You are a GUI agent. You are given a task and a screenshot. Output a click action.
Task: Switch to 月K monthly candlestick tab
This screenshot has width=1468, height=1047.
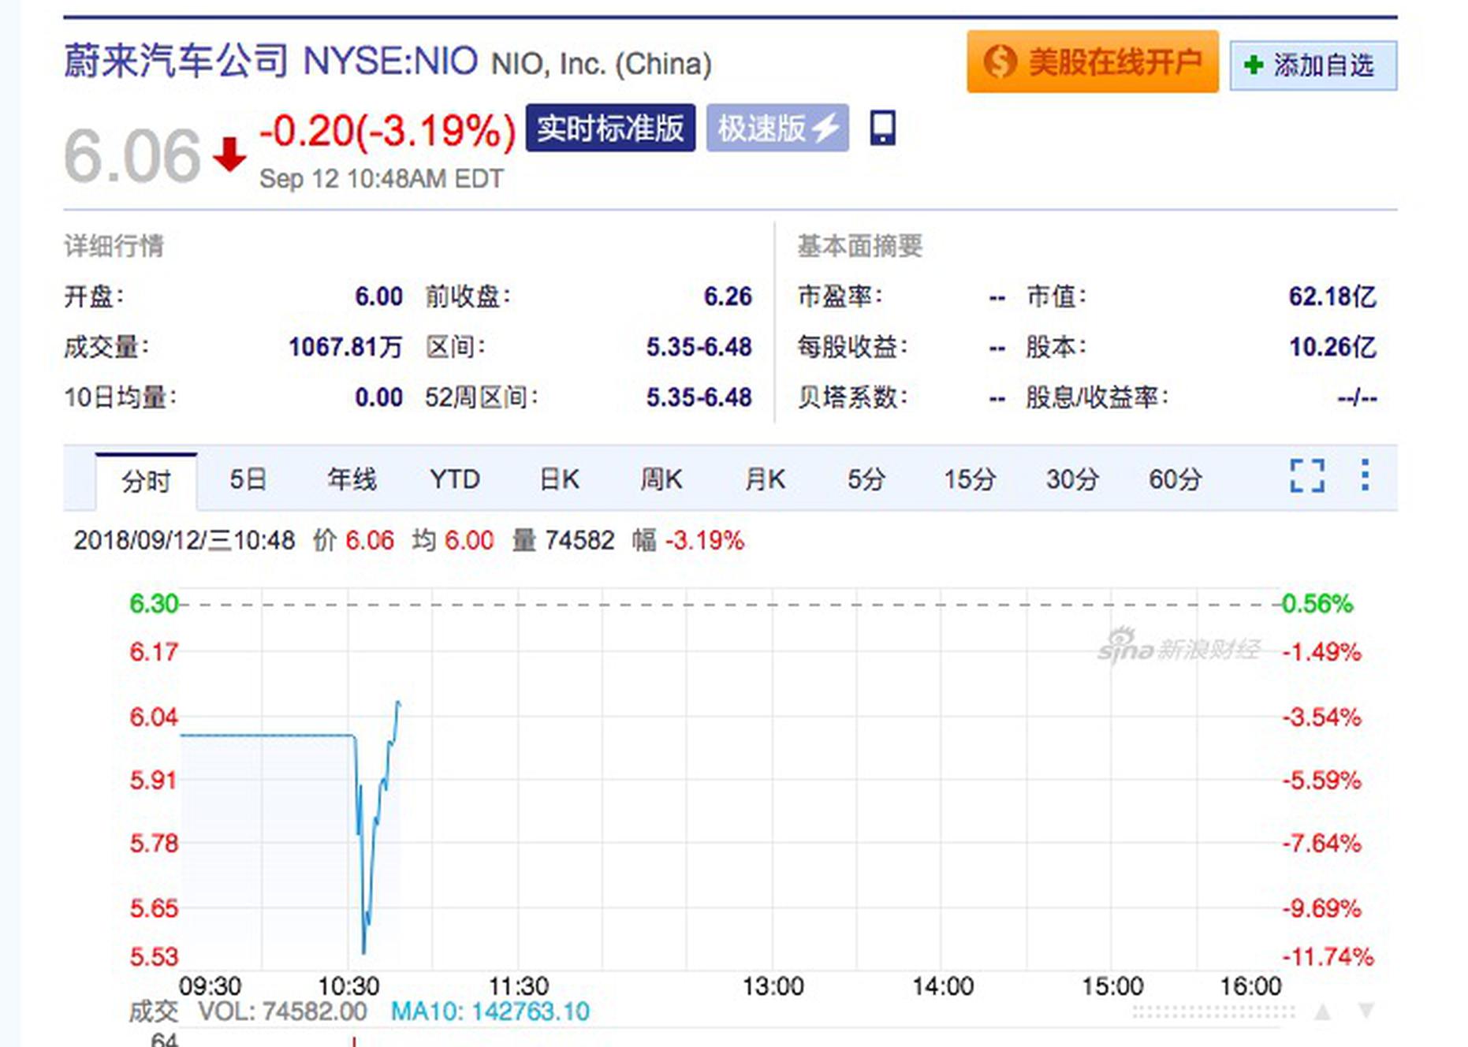[765, 479]
